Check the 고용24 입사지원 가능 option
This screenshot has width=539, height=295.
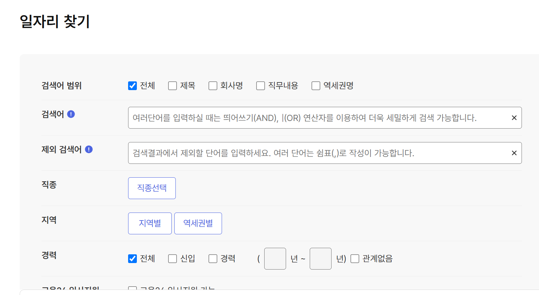point(133,289)
